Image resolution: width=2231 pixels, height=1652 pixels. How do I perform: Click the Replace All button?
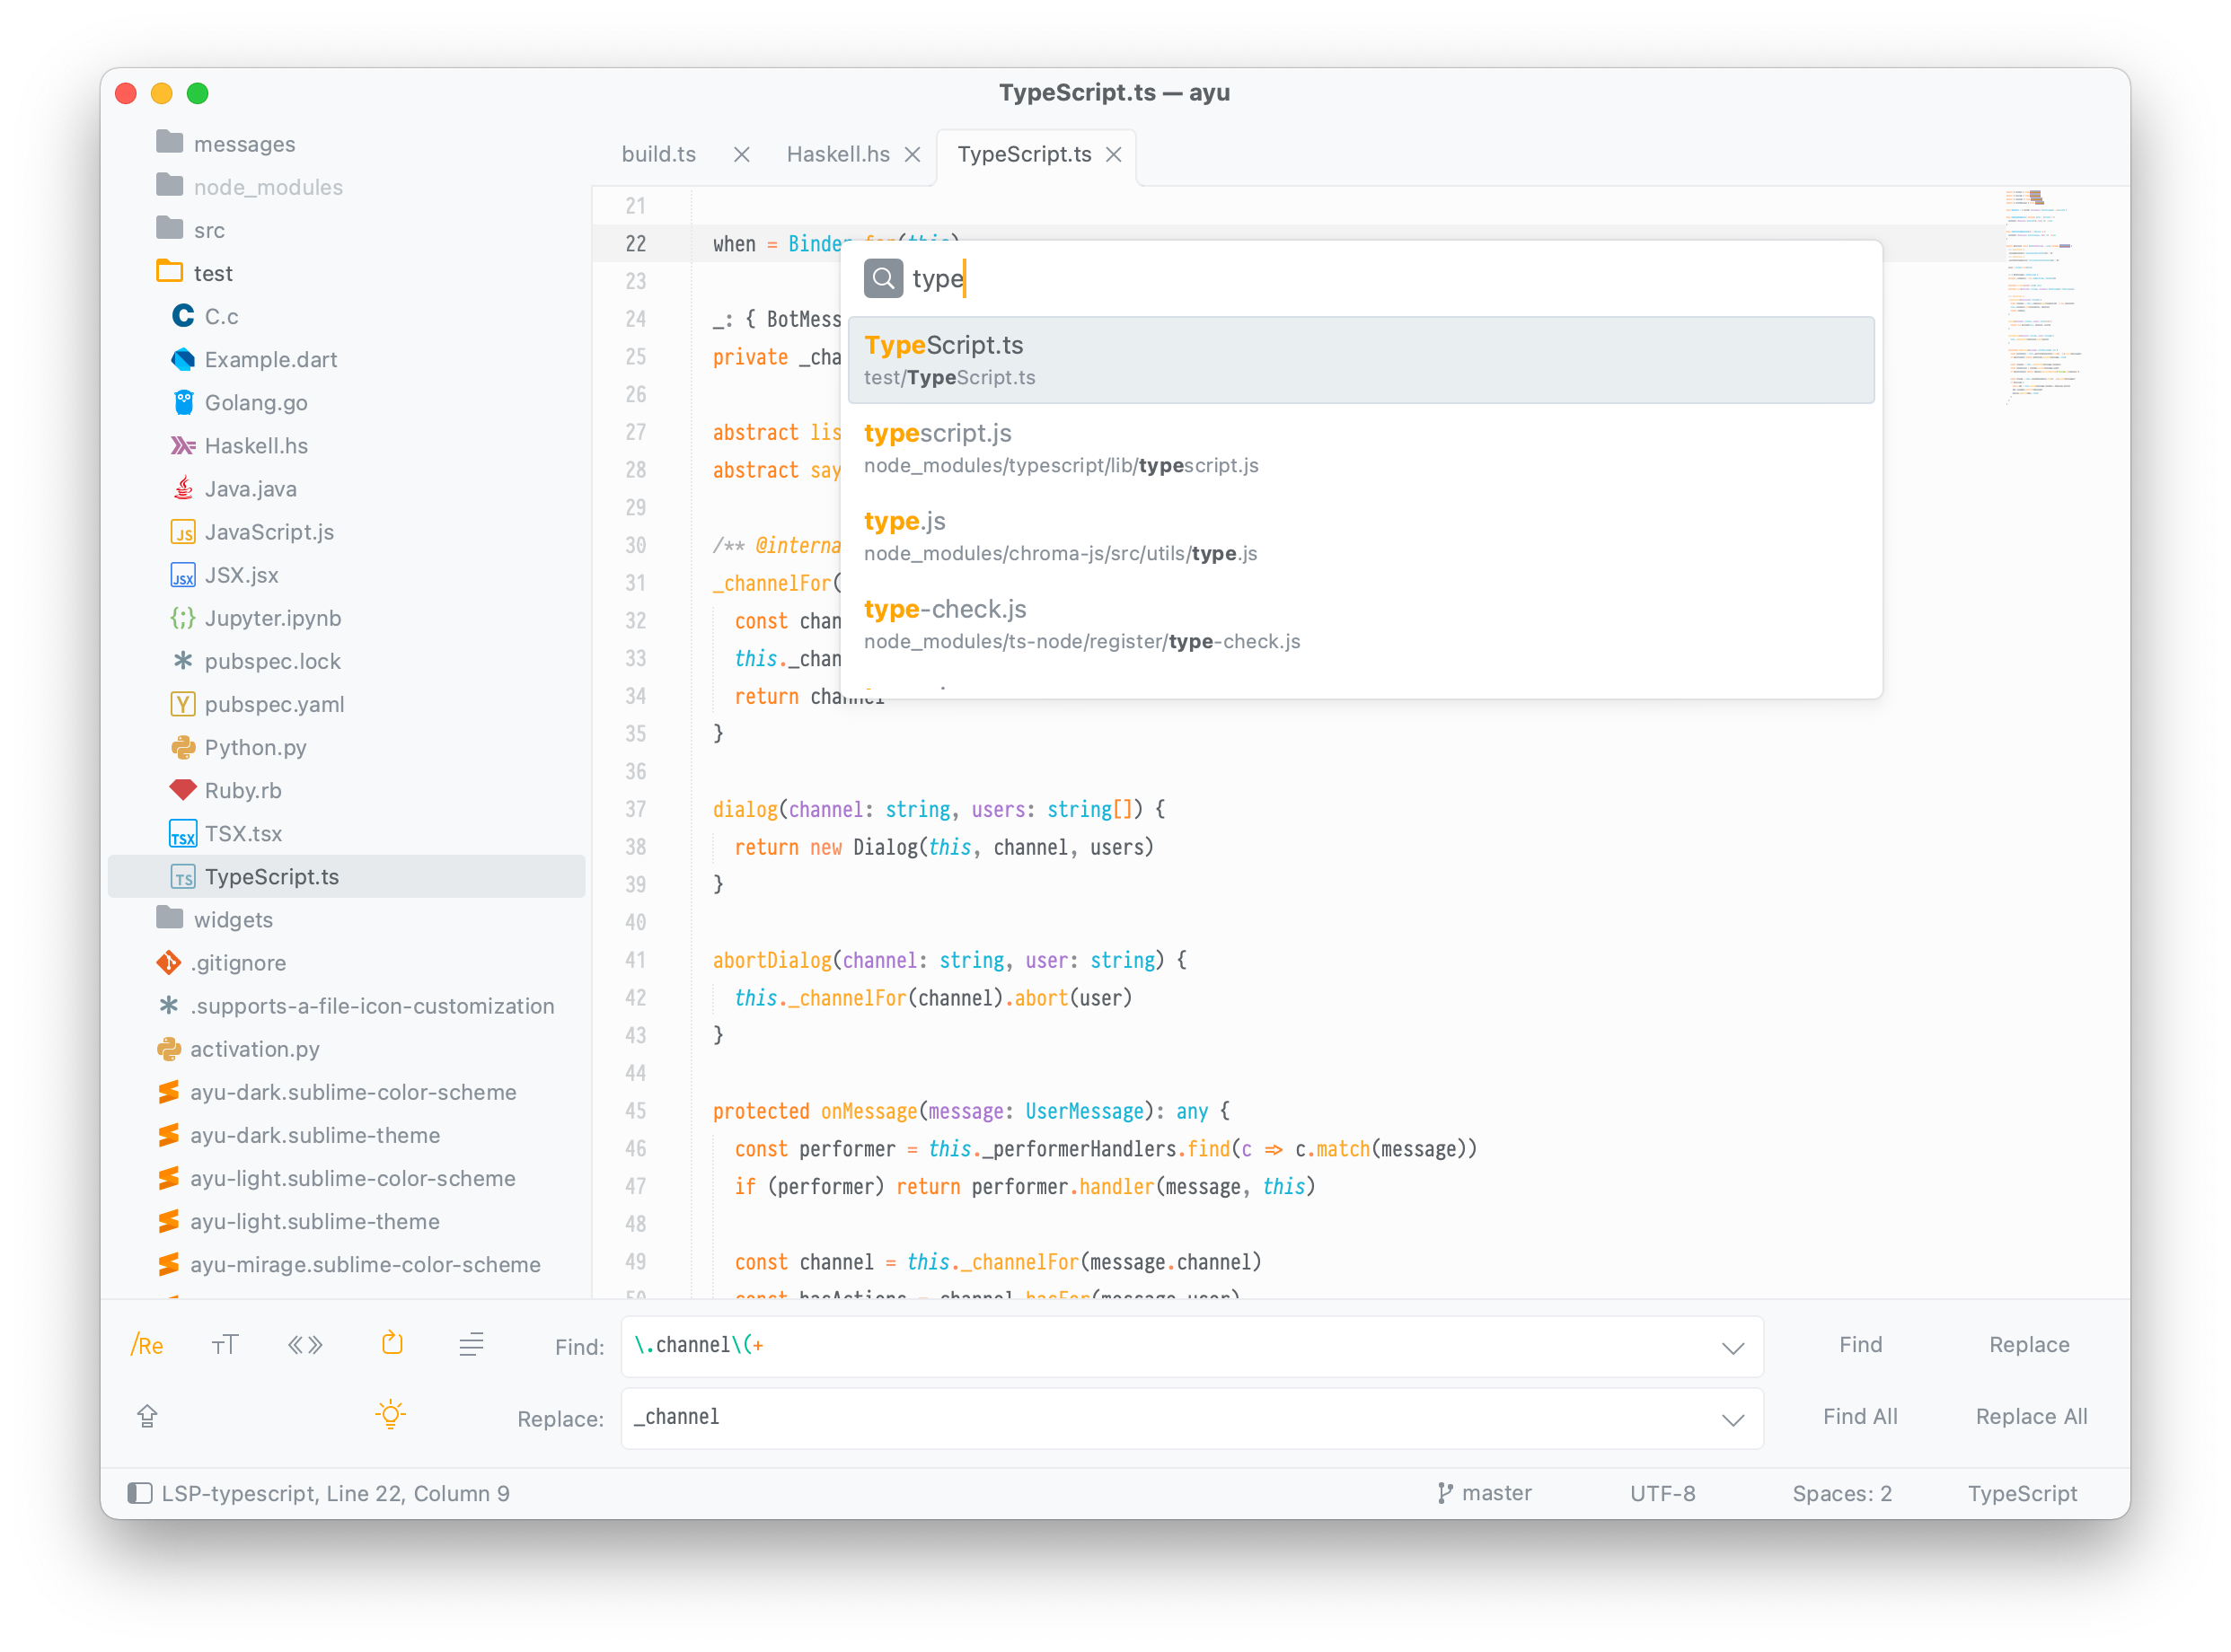[2031, 1416]
